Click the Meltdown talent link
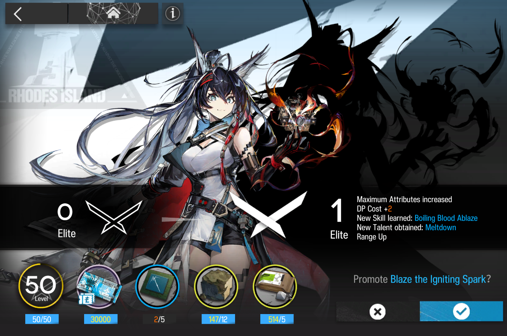Image resolution: width=507 pixels, height=336 pixels. click(441, 227)
